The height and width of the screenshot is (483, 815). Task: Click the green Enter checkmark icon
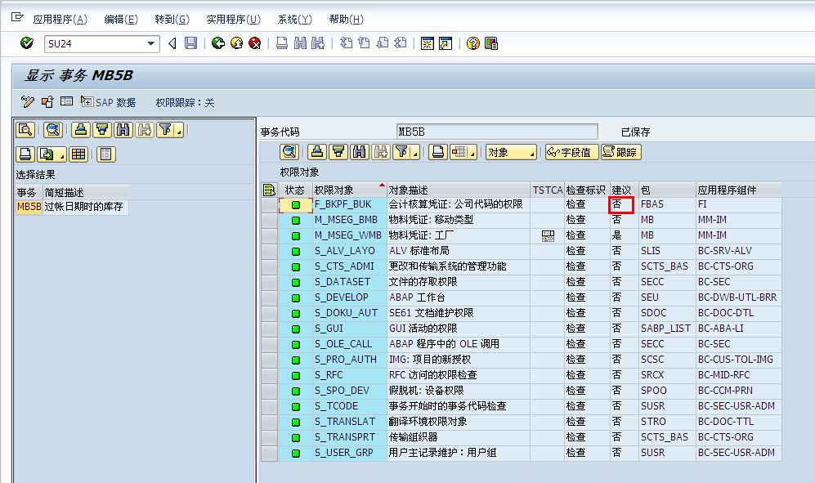point(26,43)
